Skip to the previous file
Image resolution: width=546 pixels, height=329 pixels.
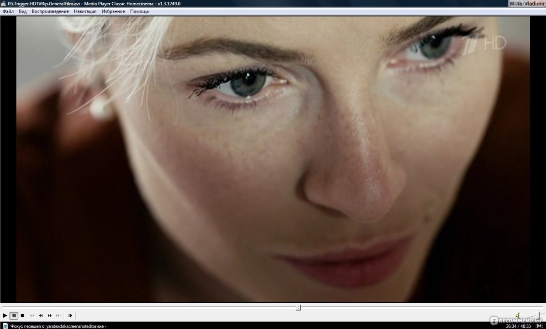[32, 315]
